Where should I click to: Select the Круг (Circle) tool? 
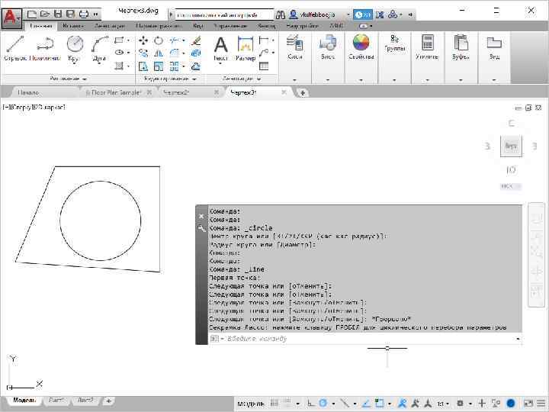75,49
